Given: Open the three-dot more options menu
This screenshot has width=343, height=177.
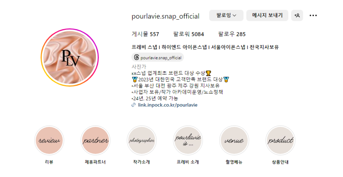Looking at the screenshot, I should tap(313, 16).
